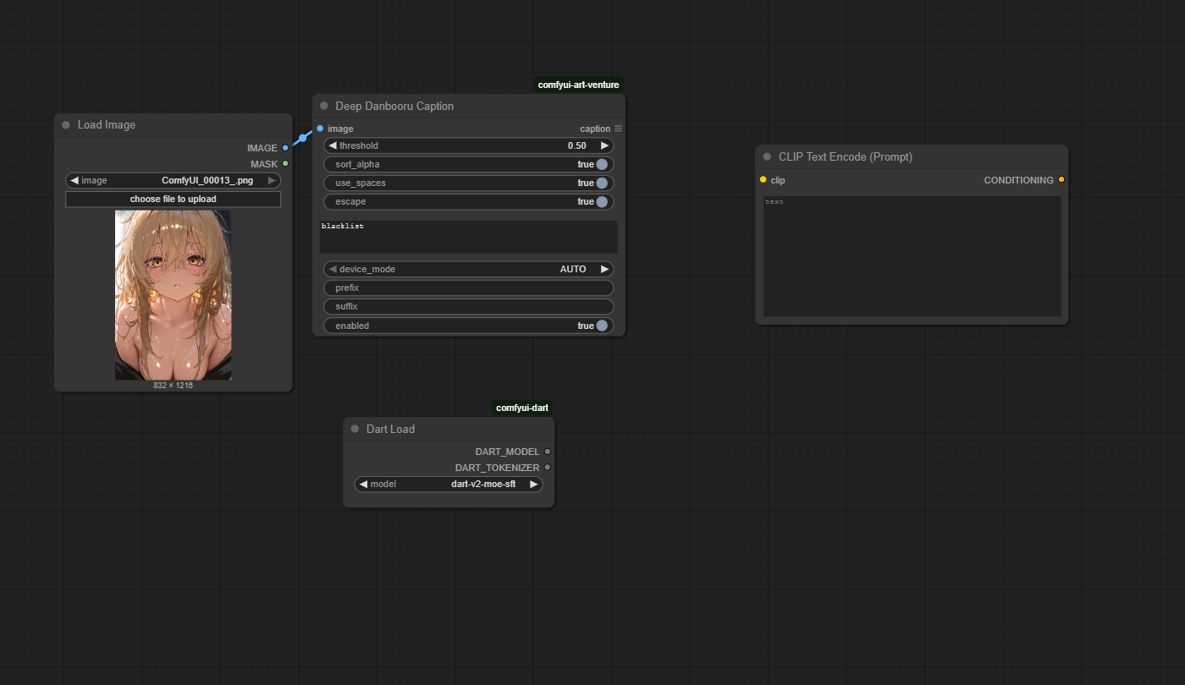The width and height of the screenshot is (1185, 685).
Task: Disable the enabled switch
Action: click(602, 326)
